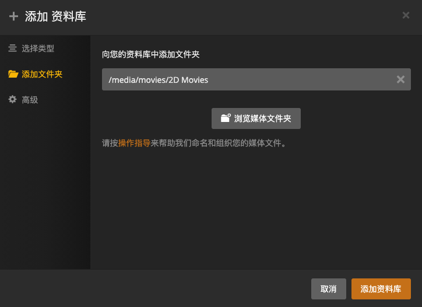Click the blank panel below the help text
This screenshot has height=307, width=422.
pyautogui.click(x=256, y=209)
